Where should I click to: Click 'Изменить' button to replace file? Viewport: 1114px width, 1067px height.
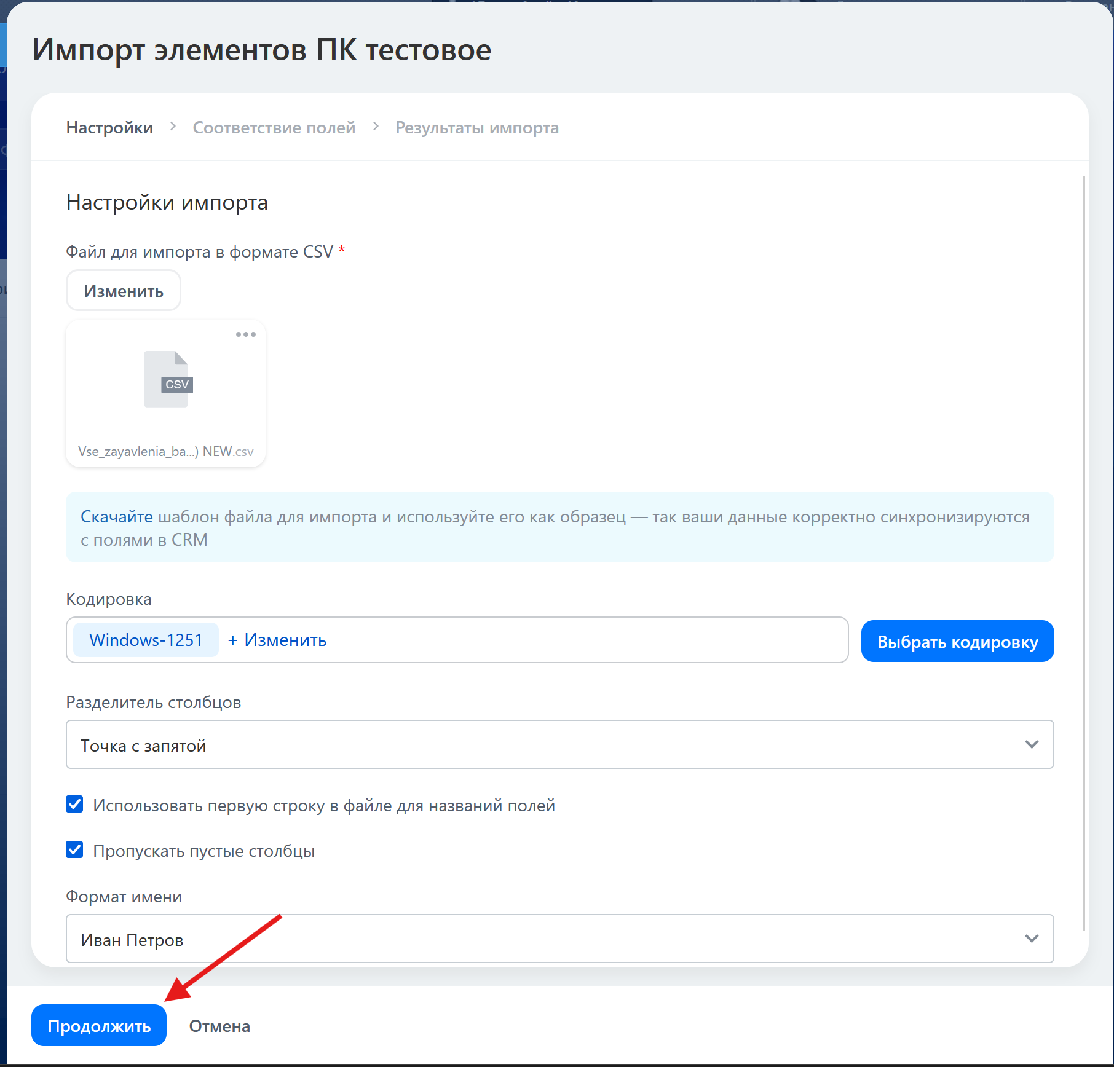point(124,291)
